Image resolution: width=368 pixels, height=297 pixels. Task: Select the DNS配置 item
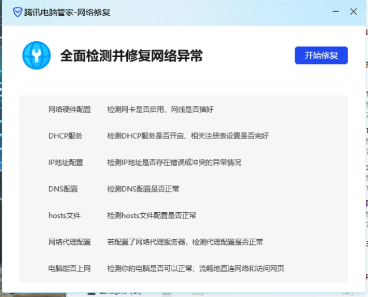point(63,189)
